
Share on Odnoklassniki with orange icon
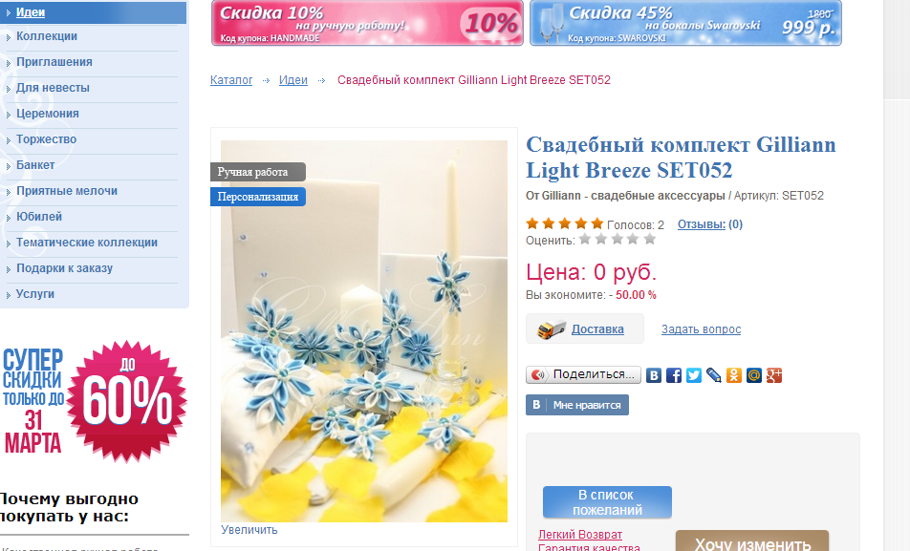[733, 375]
